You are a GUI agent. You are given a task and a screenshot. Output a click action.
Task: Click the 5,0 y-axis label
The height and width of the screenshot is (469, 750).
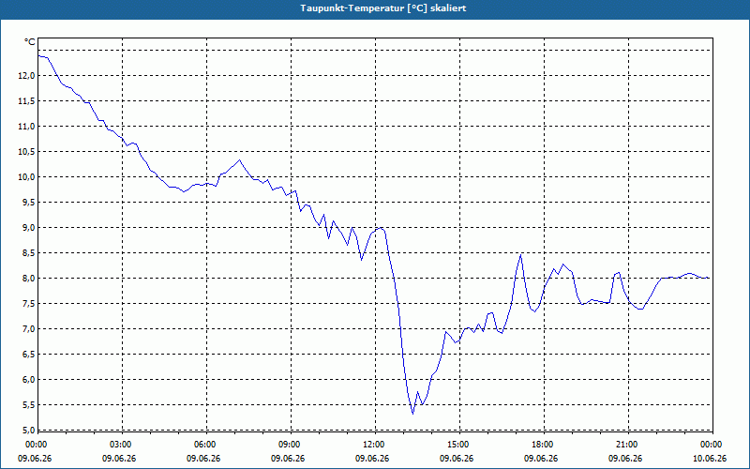[28, 430]
